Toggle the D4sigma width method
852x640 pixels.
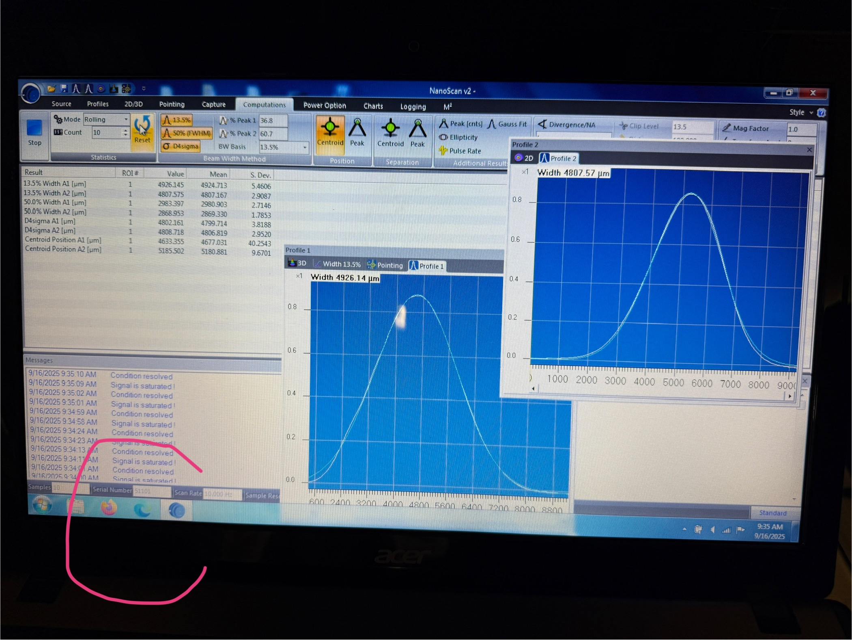(181, 146)
